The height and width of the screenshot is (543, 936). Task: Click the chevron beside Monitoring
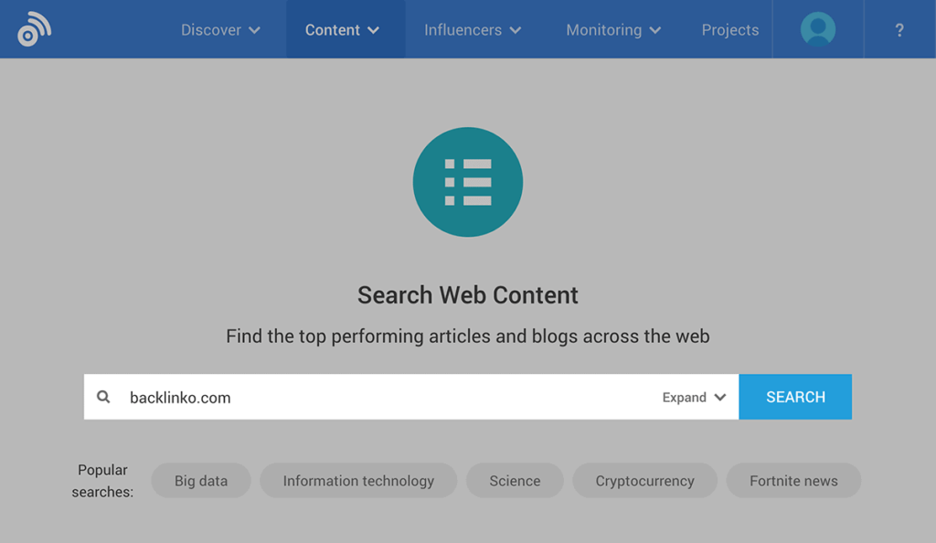[x=655, y=29]
